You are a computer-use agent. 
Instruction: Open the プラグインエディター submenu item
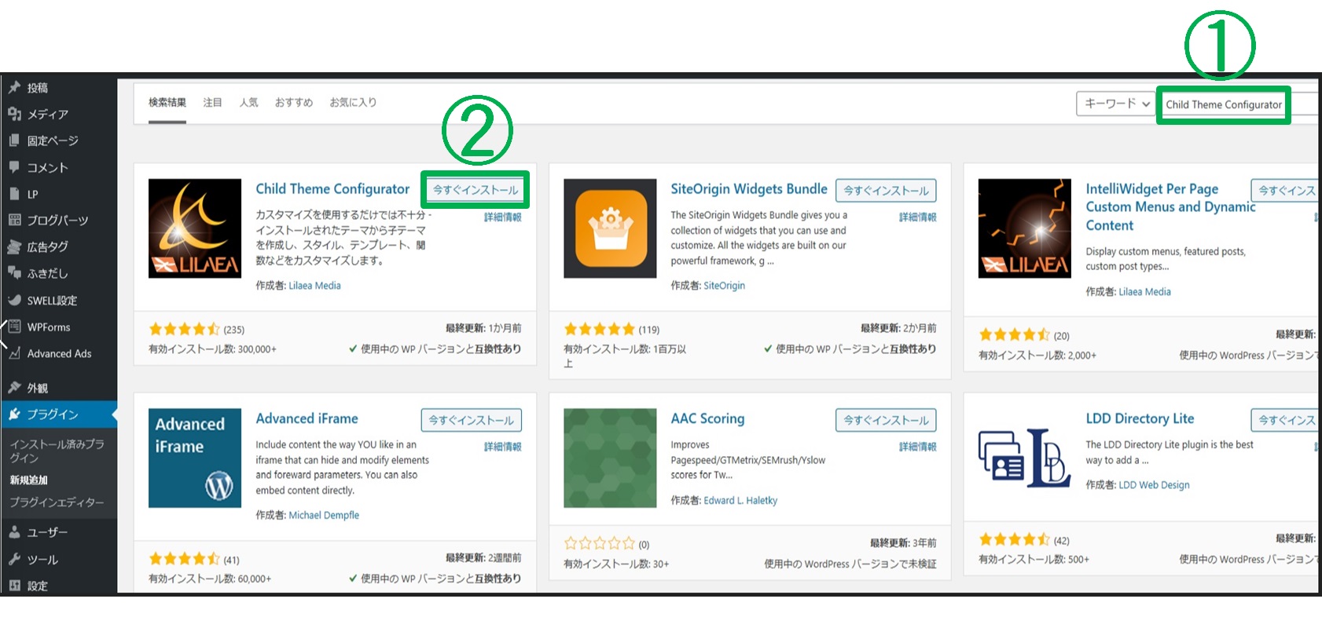click(57, 502)
